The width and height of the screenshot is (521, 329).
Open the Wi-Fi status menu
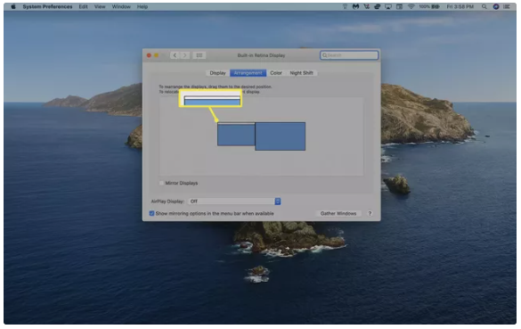tap(411, 6)
